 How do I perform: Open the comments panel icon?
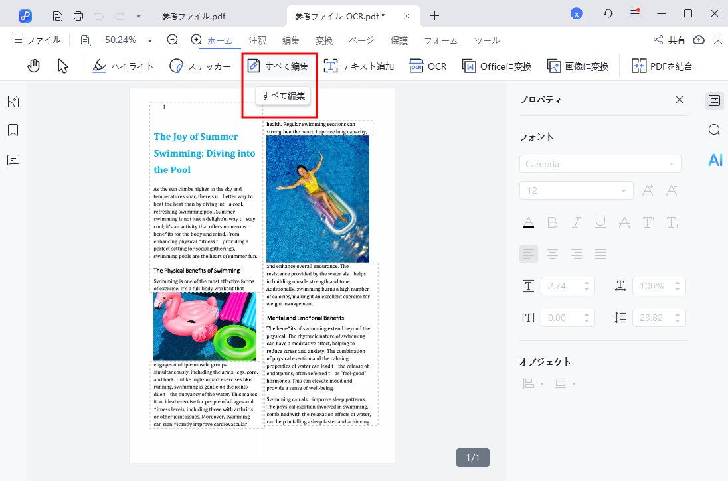coord(13,159)
